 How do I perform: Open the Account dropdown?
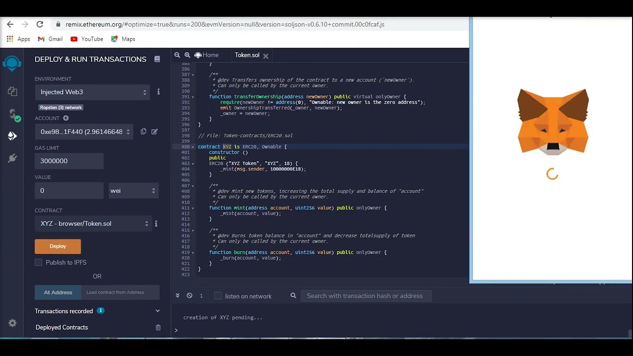[84, 132]
